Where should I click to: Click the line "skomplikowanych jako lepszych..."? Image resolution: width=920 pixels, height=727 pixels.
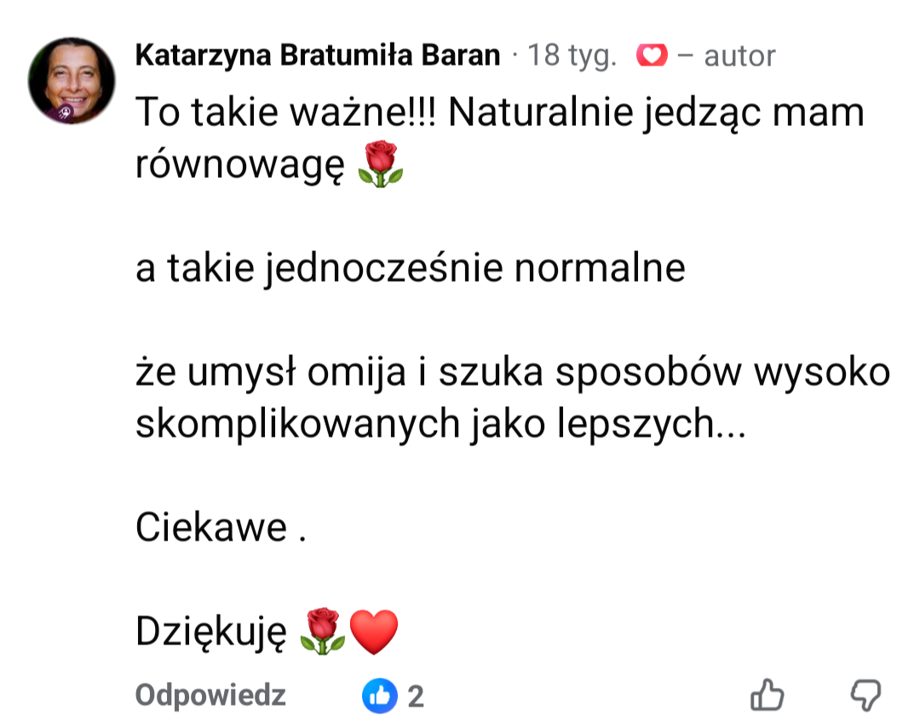440,425
